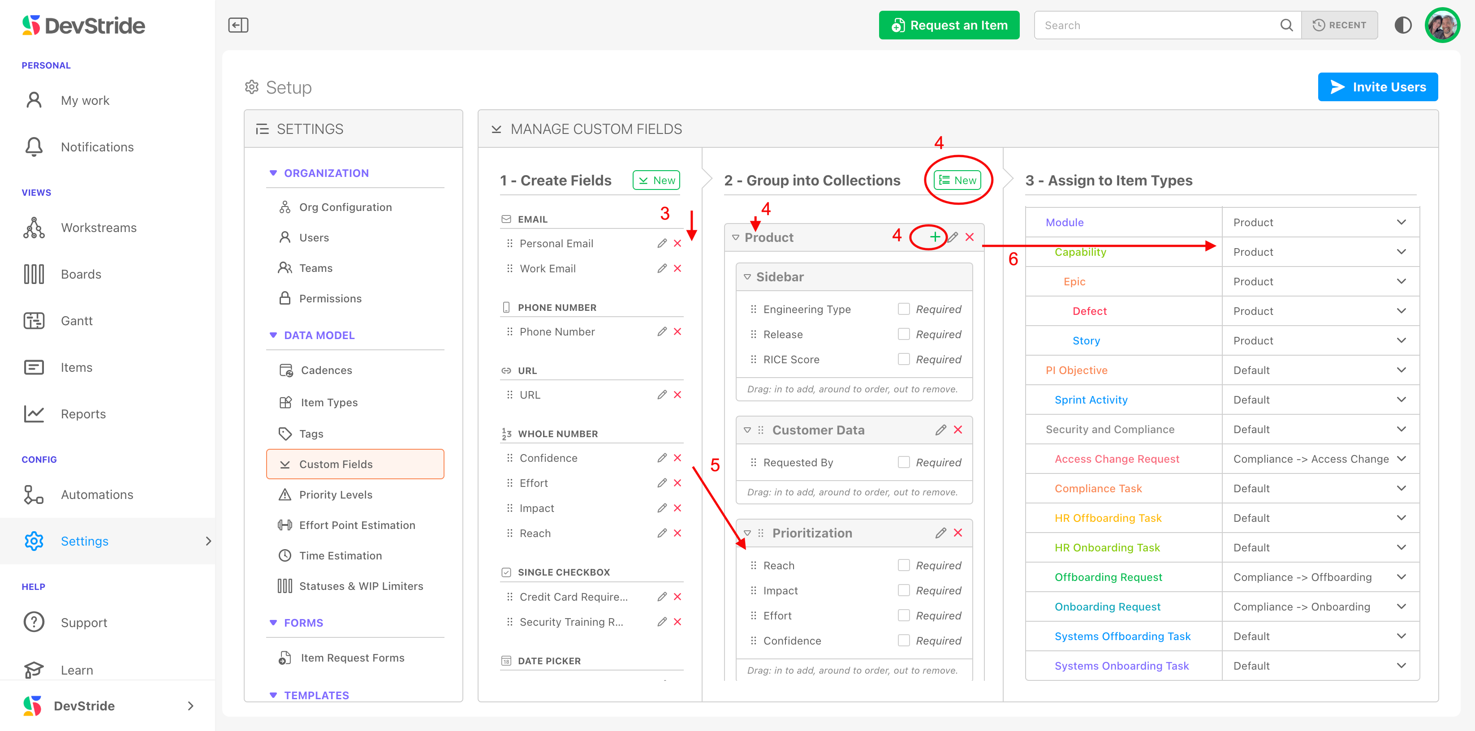Delete the Work Email field

[x=677, y=268]
